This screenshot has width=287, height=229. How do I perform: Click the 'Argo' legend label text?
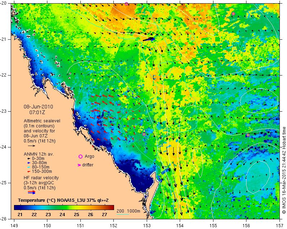[89, 156]
